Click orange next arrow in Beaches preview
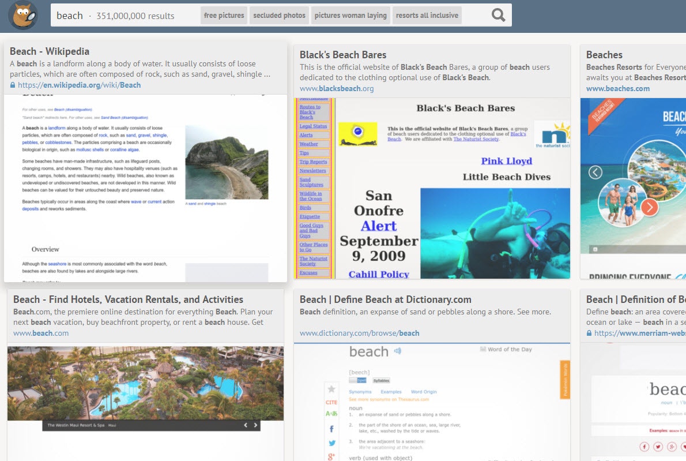Image resolution: width=686 pixels, height=461 pixels. (650, 207)
